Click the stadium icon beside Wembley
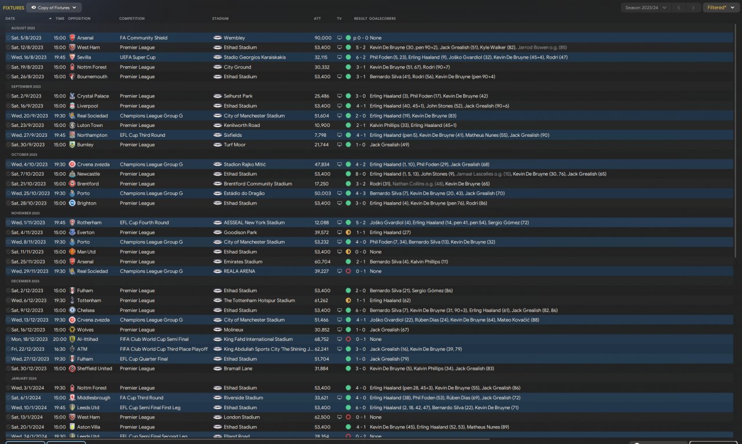 217,38
